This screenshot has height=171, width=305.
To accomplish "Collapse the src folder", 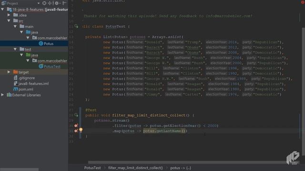I will [9, 20].
